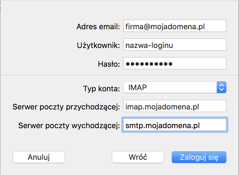
Task: Cancel setup with the Anuluj button
Action: click(39, 157)
